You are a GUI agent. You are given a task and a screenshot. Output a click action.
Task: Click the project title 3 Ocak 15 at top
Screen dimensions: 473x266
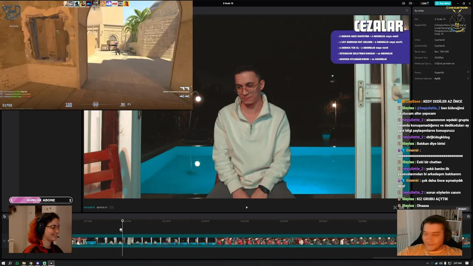tap(228, 3)
